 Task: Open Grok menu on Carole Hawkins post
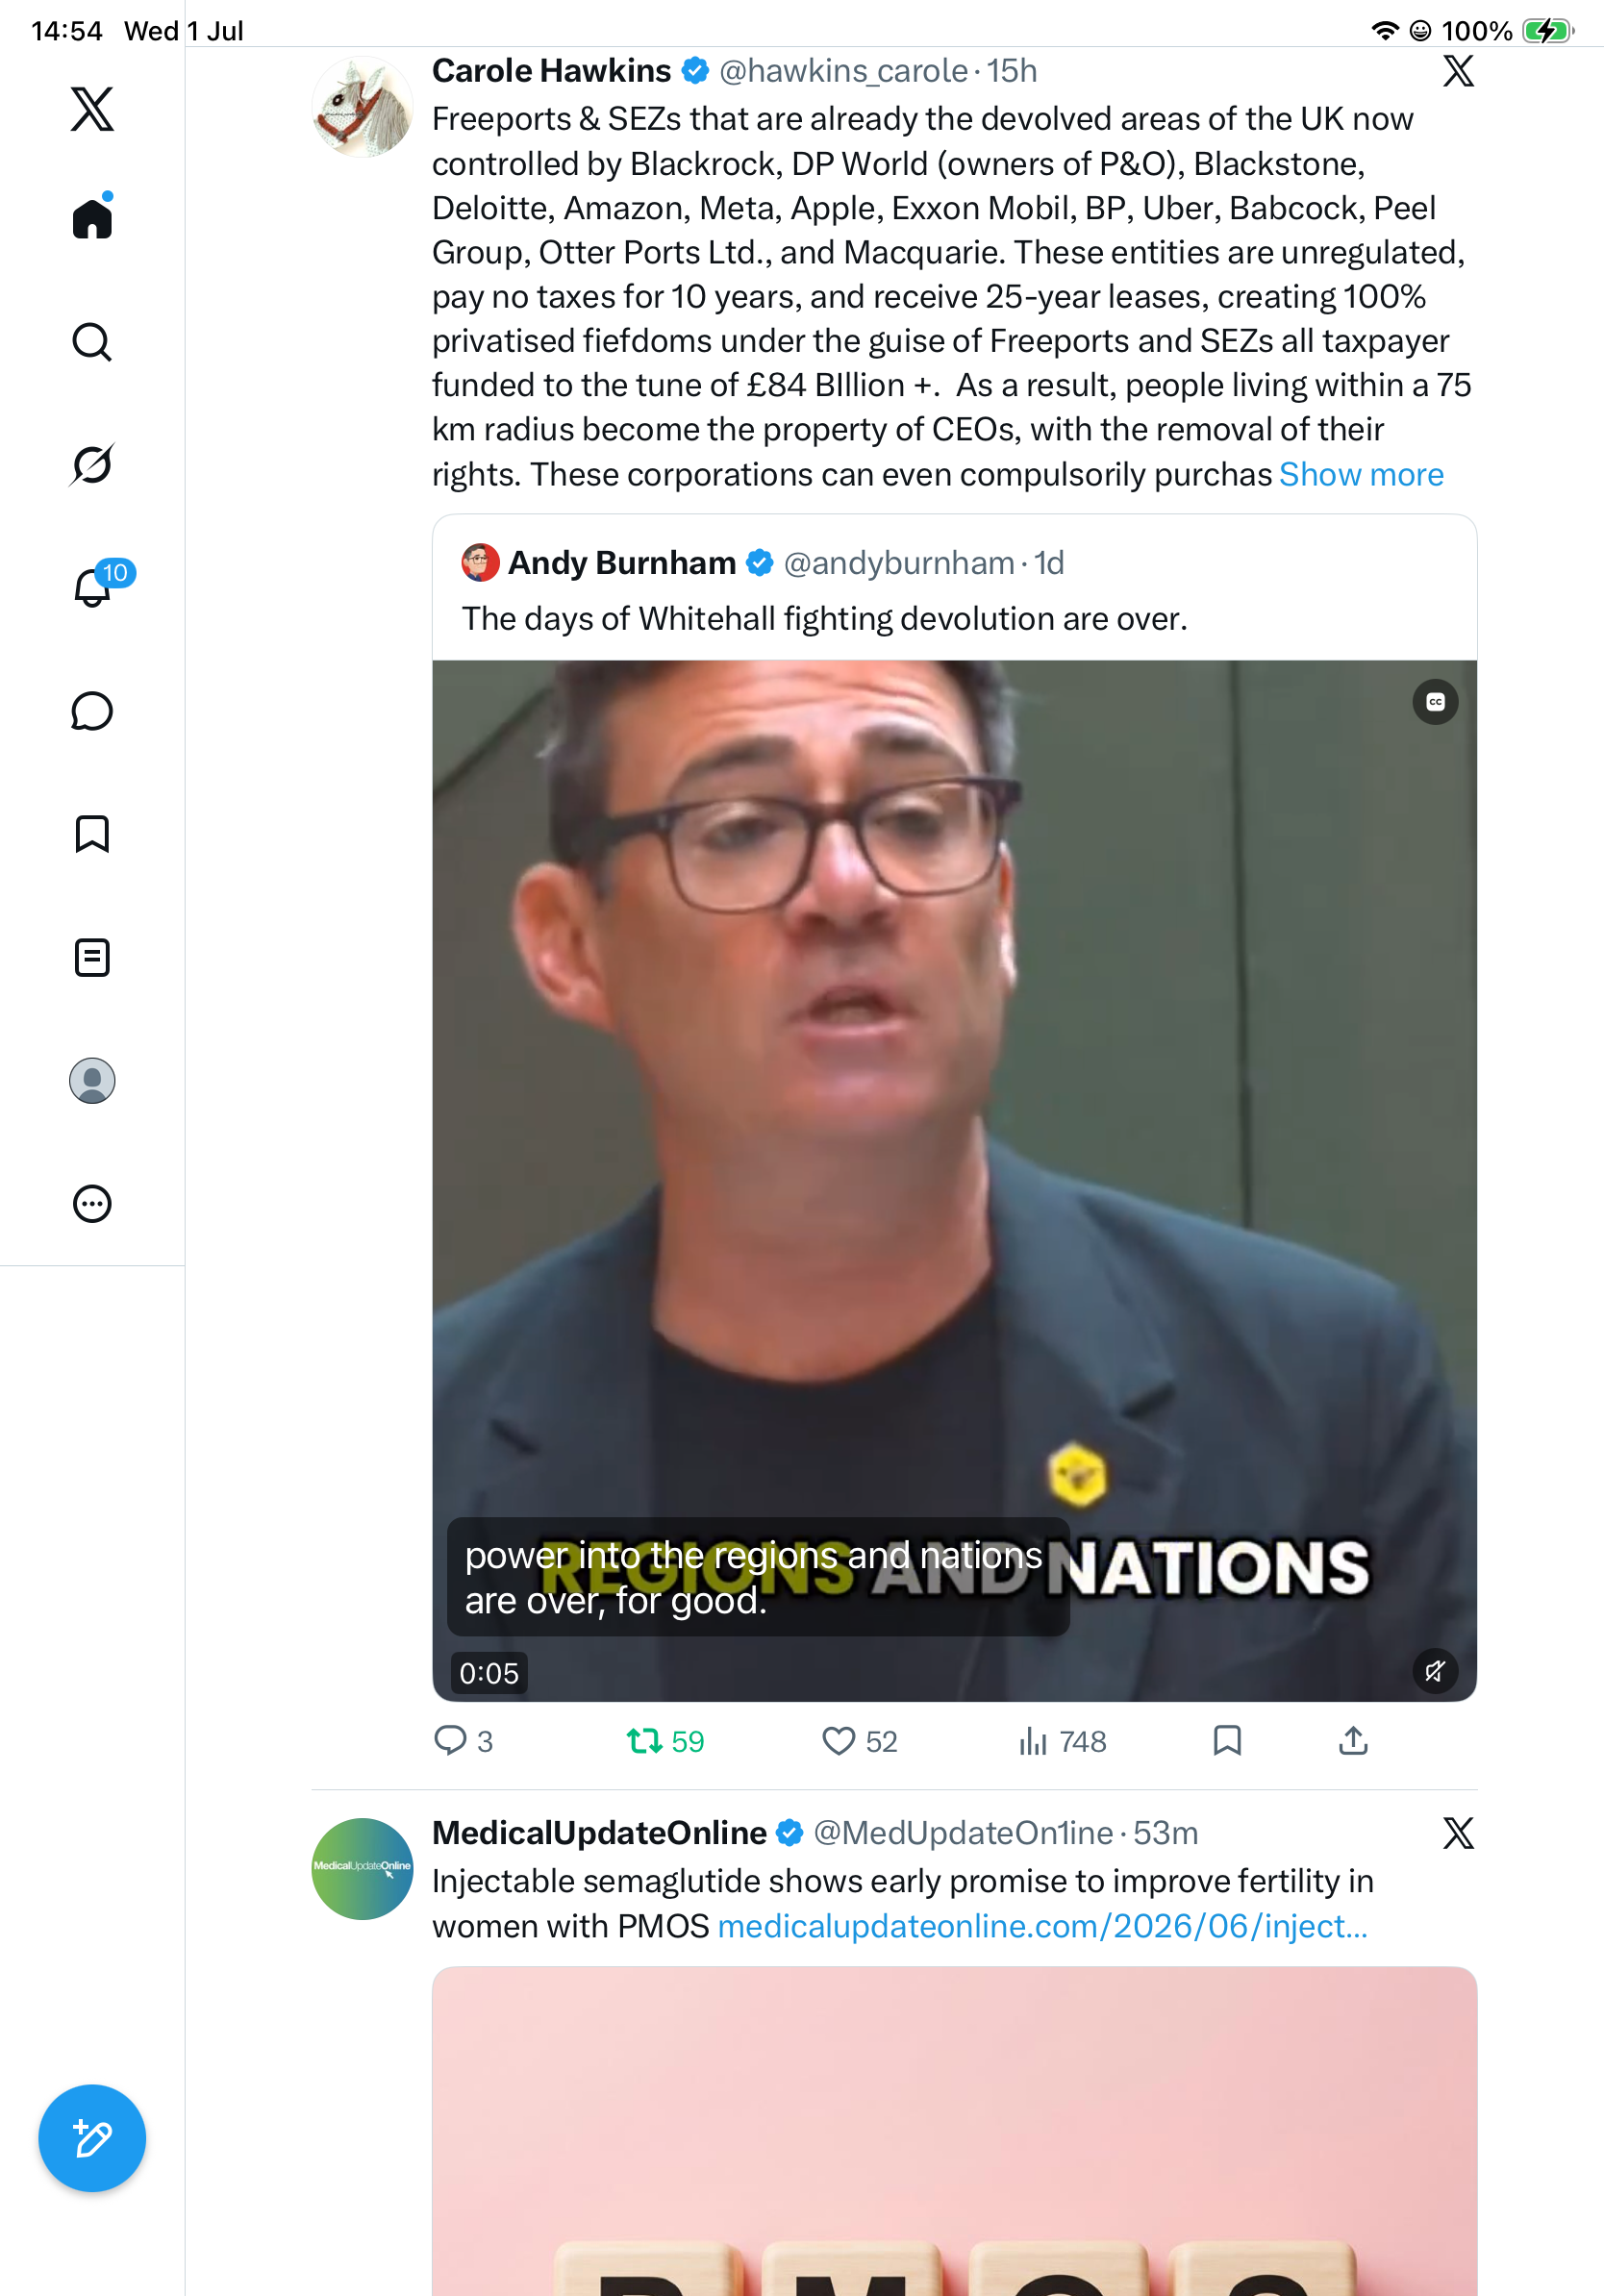1458,71
